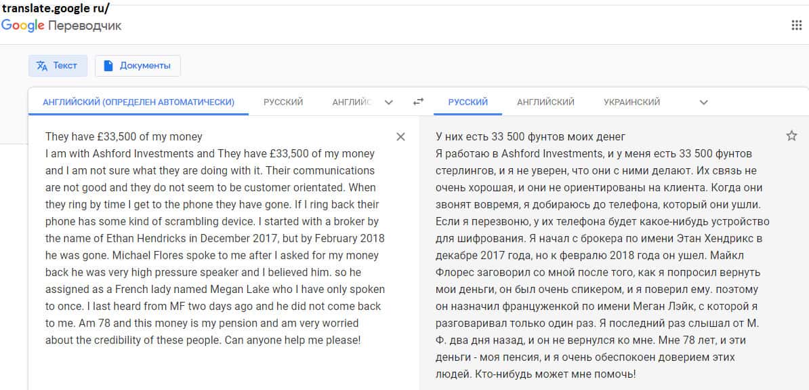Click the document icon on Документы button
The height and width of the screenshot is (390, 809).
108,66
